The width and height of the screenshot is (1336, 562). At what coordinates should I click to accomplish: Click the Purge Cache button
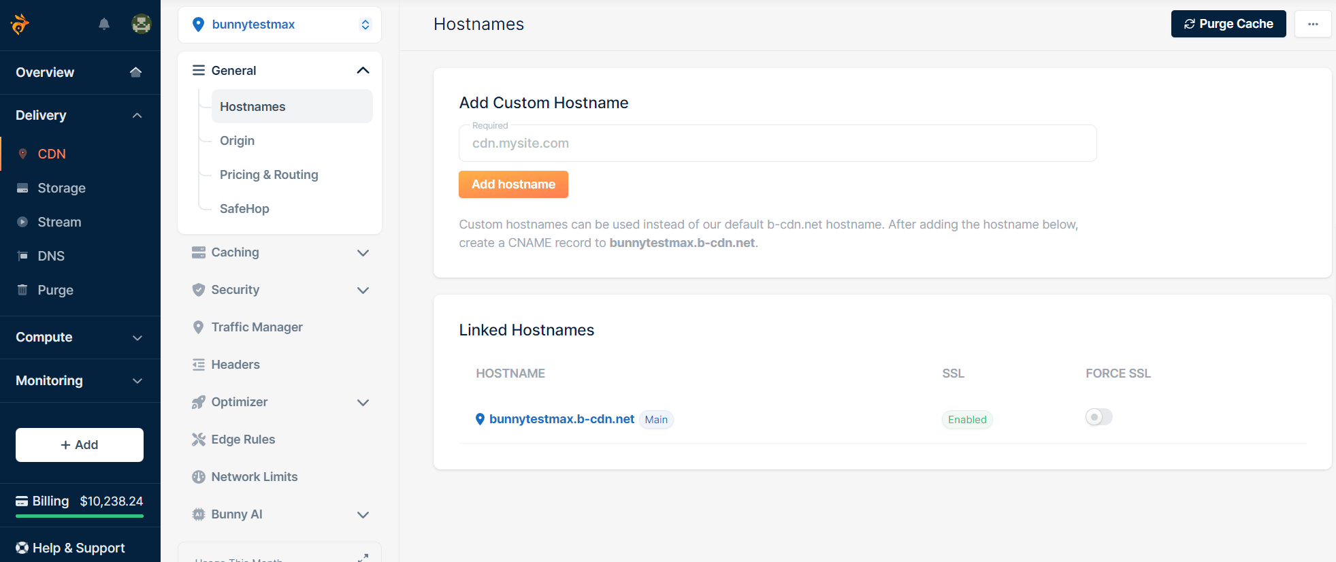click(1228, 24)
